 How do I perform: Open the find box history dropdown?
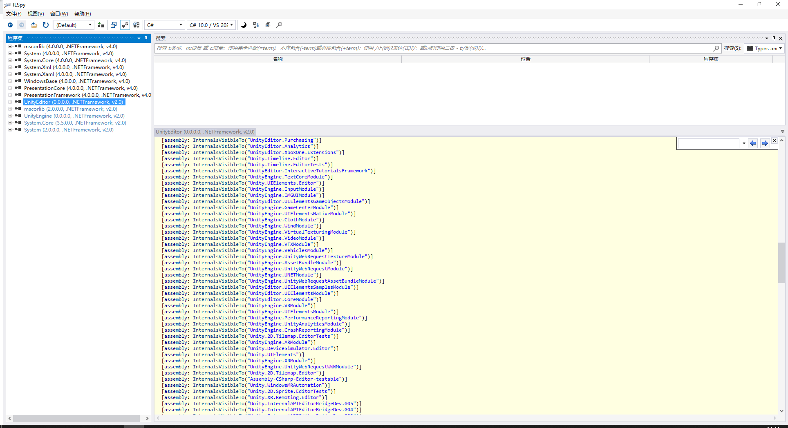744,143
